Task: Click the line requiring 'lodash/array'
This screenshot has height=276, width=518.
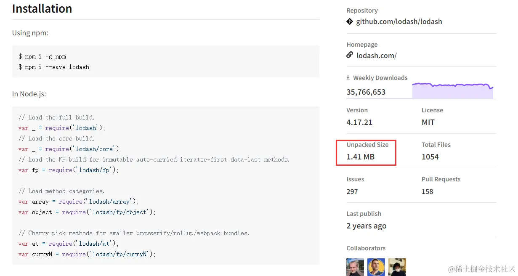Action: [x=79, y=202]
